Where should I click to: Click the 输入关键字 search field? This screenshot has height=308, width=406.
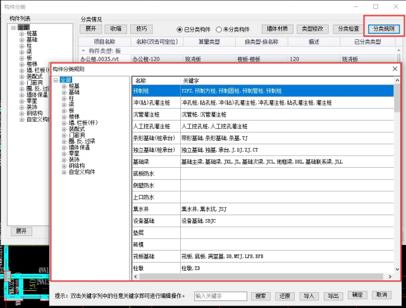pos(220,295)
